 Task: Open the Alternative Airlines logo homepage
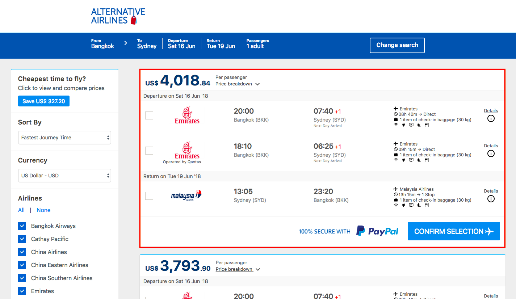(x=118, y=16)
